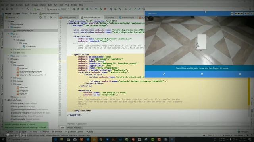
Task: Open the app run configuration dropdown
Action: tap(38, 9)
